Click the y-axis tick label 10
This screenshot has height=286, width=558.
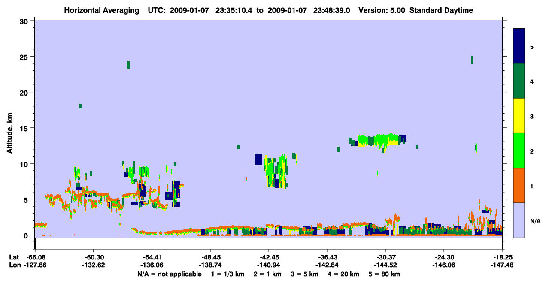pos(25,164)
